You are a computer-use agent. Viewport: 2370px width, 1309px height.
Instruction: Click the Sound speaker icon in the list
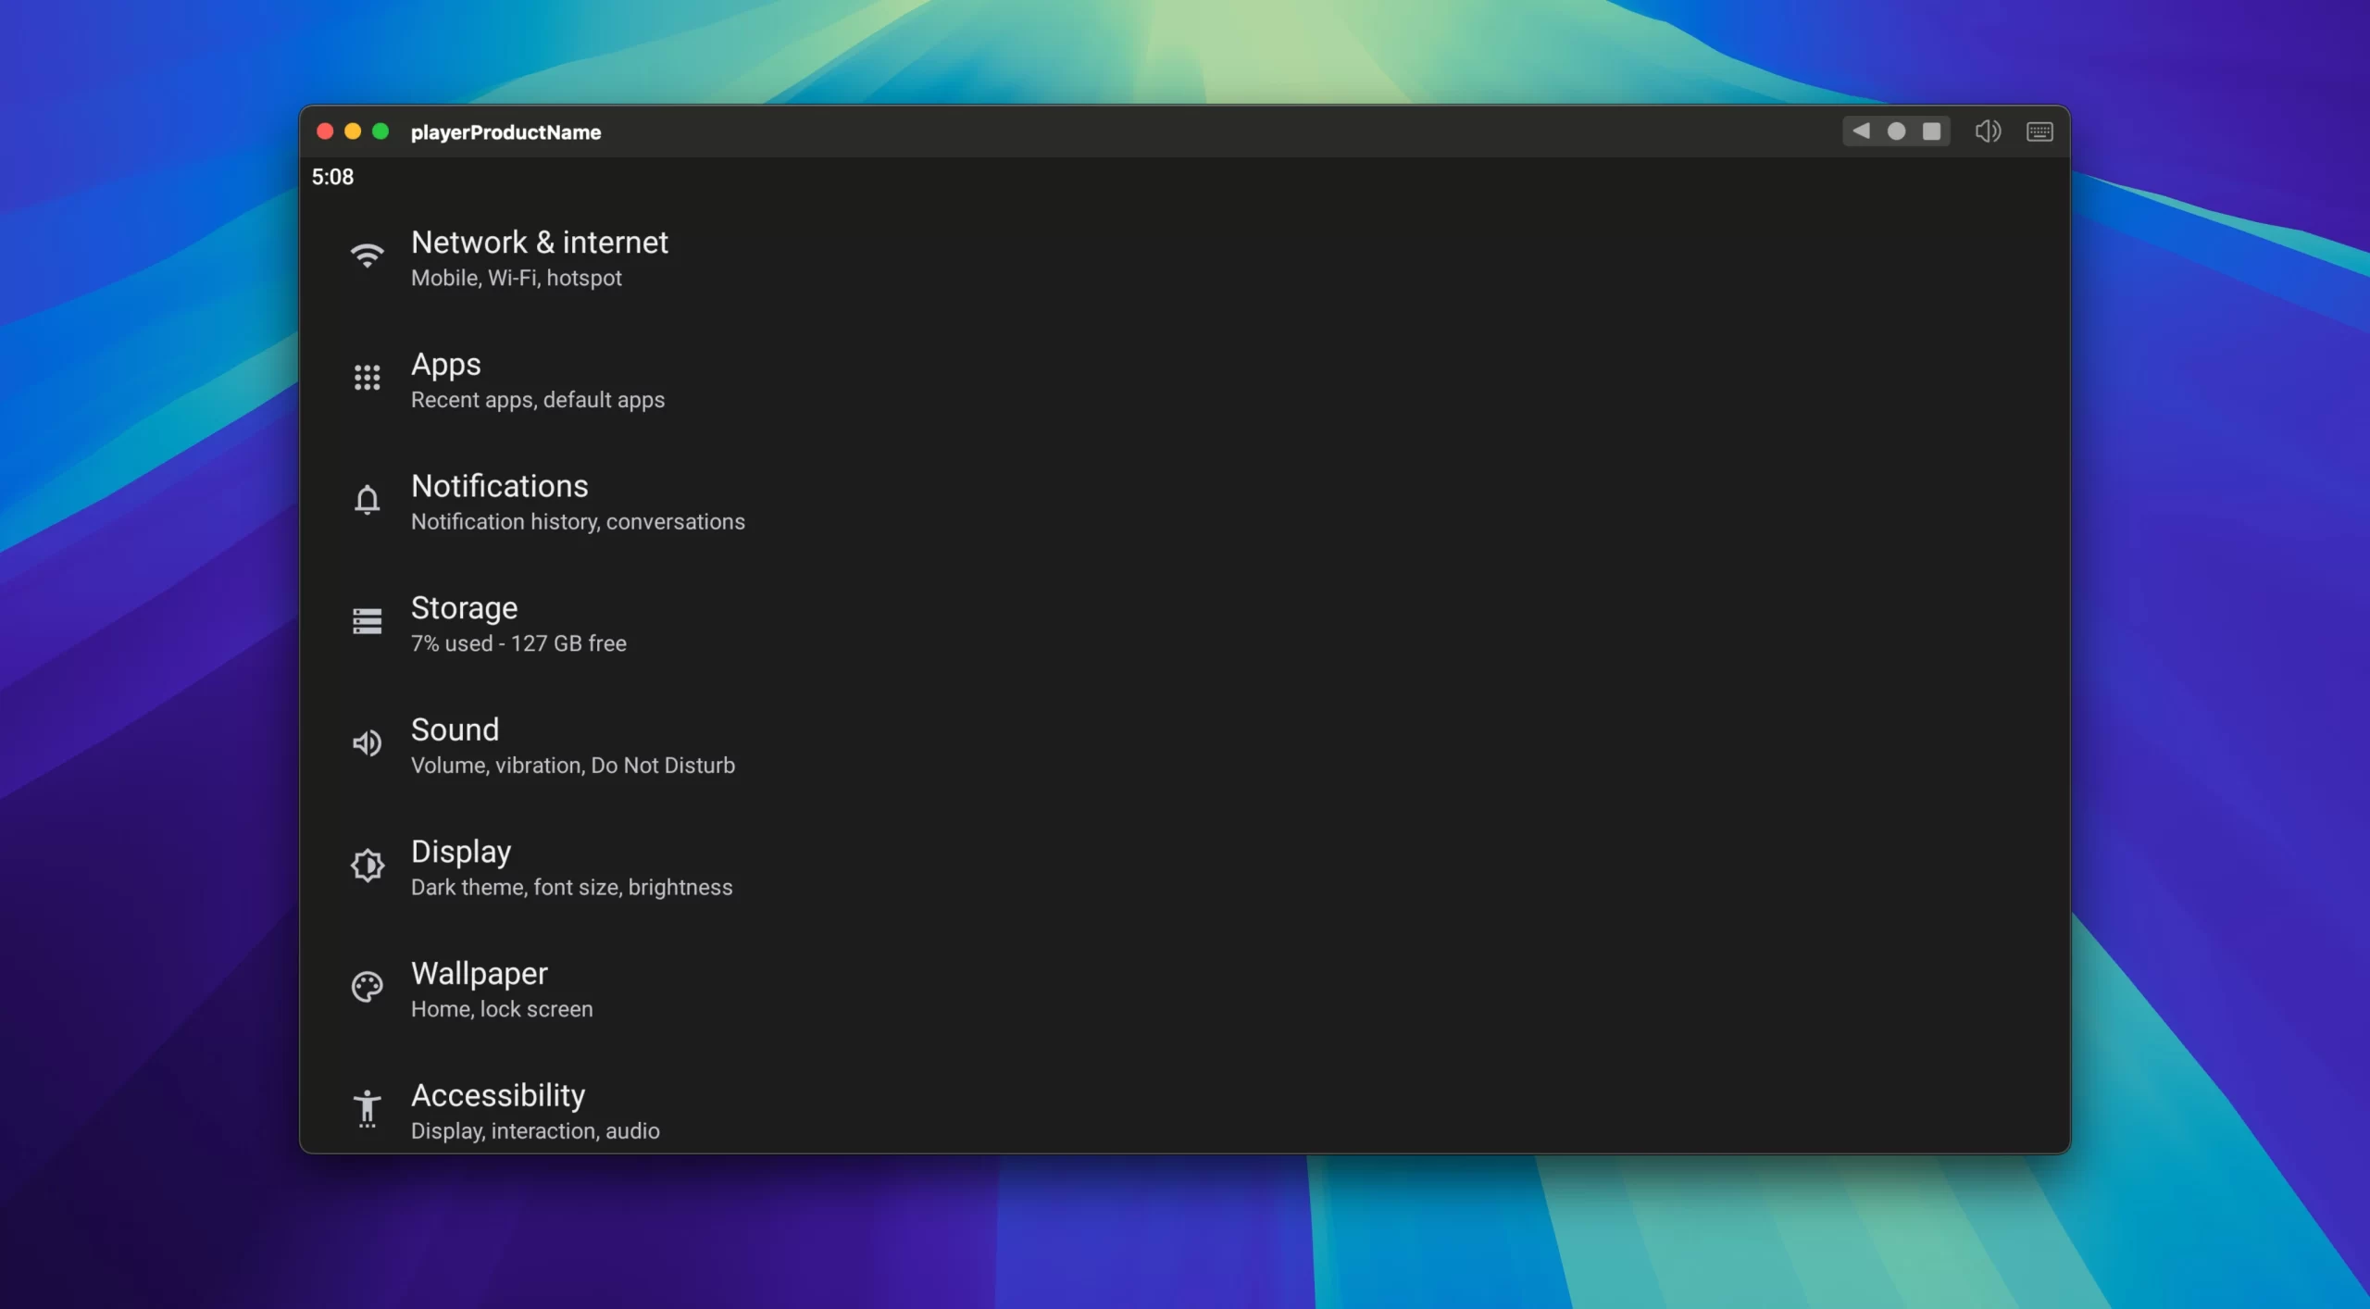367,743
